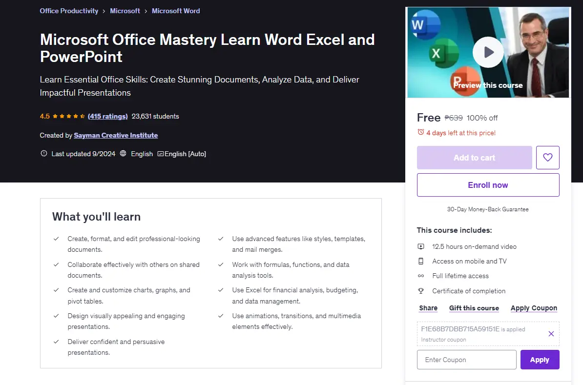Click the Excel logo in the preview thumbnail

(443, 53)
